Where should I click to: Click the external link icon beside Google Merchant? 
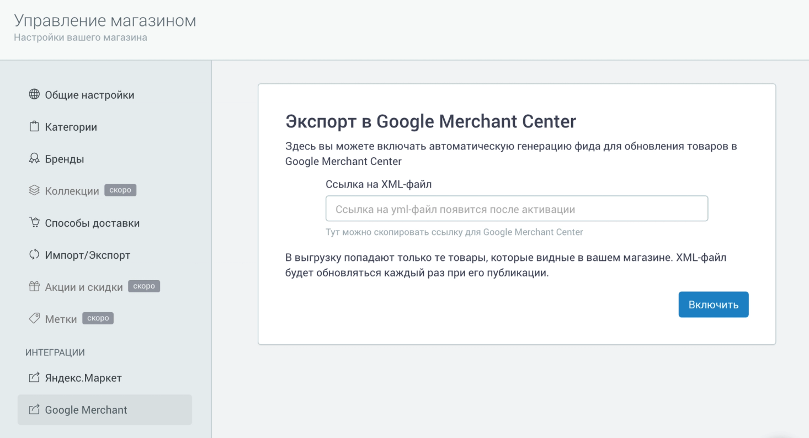(34, 409)
